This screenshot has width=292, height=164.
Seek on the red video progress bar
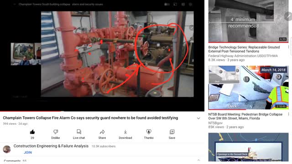click(102, 111)
